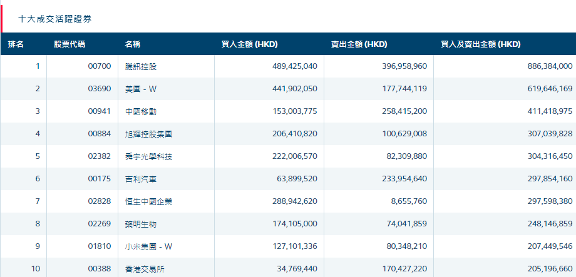This screenshot has width=576, height=277.
Task: Select the 恒生中國企業 name cell
Action: [148, 201]
